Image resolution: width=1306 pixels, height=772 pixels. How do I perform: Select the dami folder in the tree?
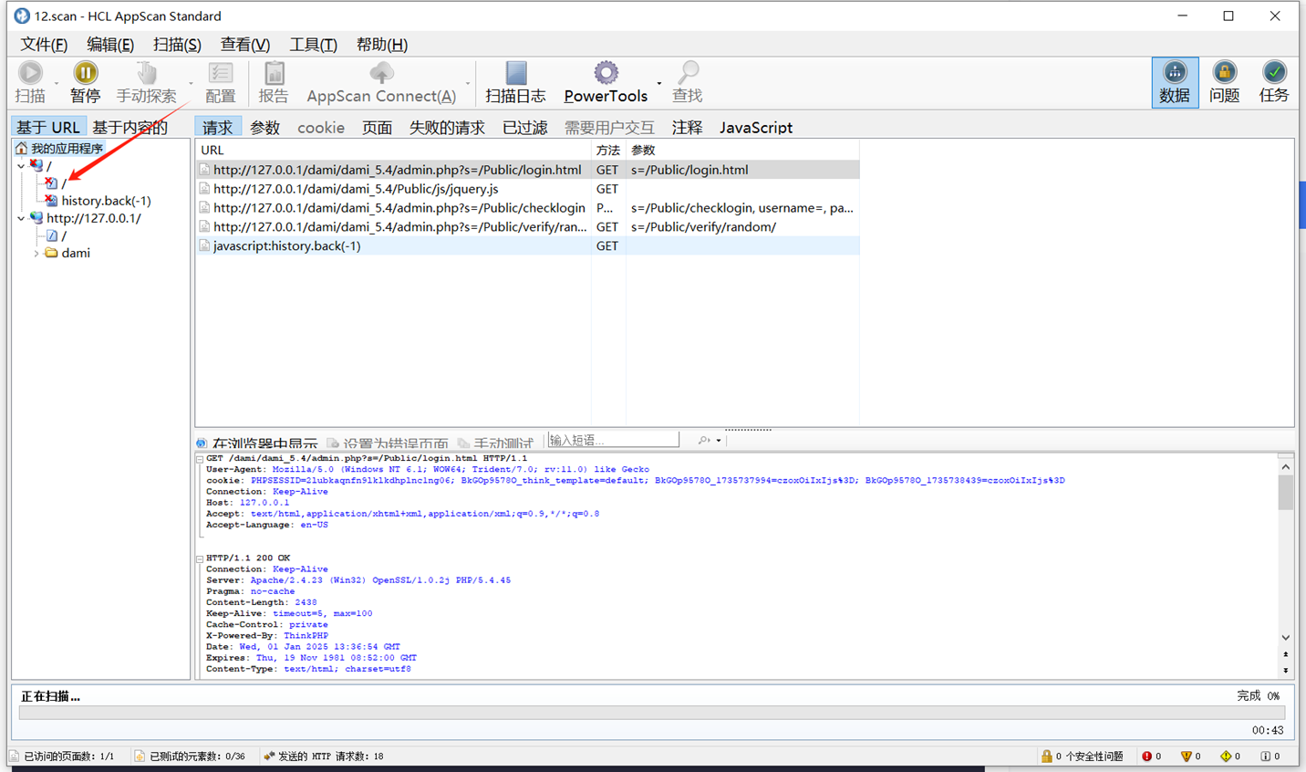(75, 253)
